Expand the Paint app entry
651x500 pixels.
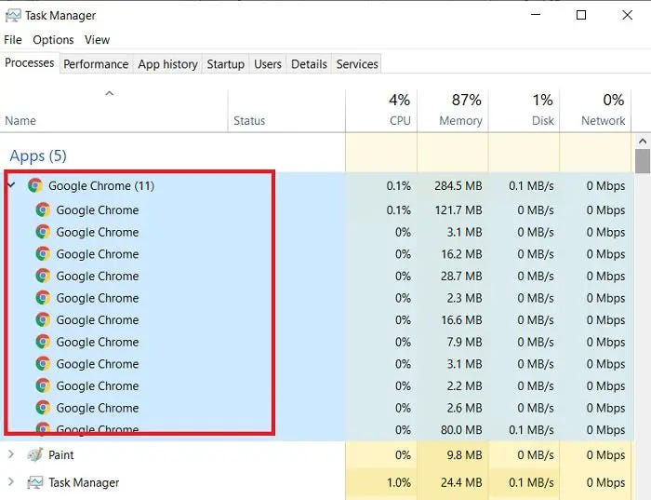pos(11,454)
